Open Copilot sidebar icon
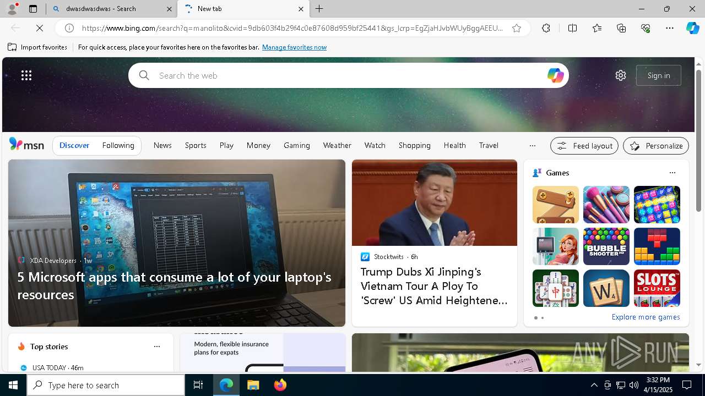Viewport: 705px width, 396px height. 692,28
